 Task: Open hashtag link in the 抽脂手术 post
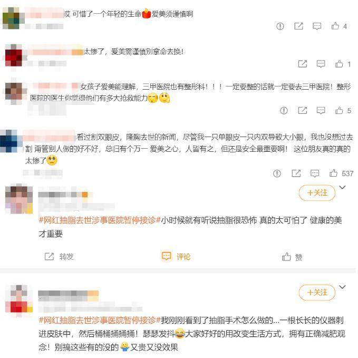(x=100, y=321)
